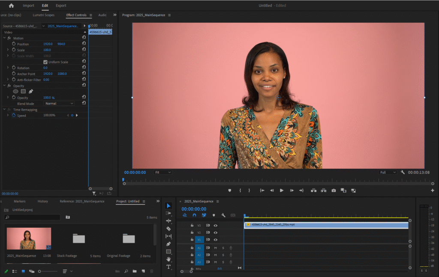Screen dimensions: 439x277
Task: Open the Fit zoom level dropdown
Action: click(162, 173)
